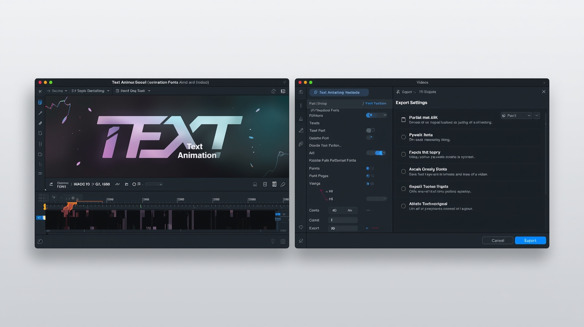The width and height of the screenshot is (584, 327).
Task: Click the blue active tool at toolbar top
Action: 40,103
